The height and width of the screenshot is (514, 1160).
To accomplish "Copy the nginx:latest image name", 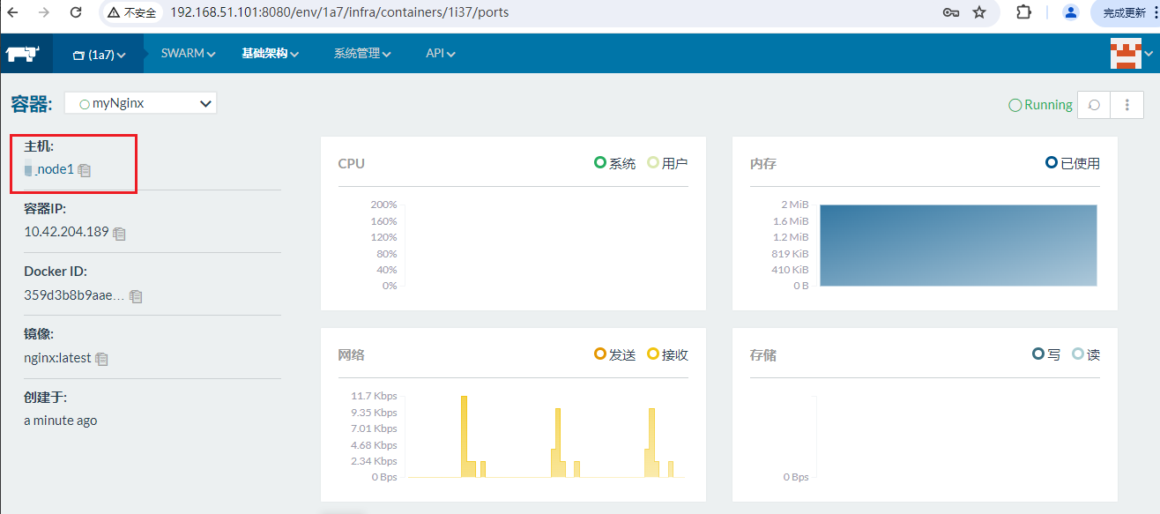I will [x=101, y=359].
